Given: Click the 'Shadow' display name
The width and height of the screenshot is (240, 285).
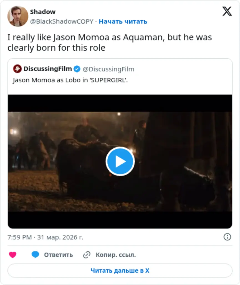Looking at the screenshot, I should click(43, 12).
